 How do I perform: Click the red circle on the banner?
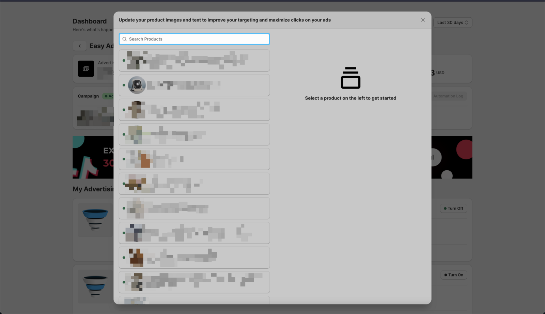(465, 149)
